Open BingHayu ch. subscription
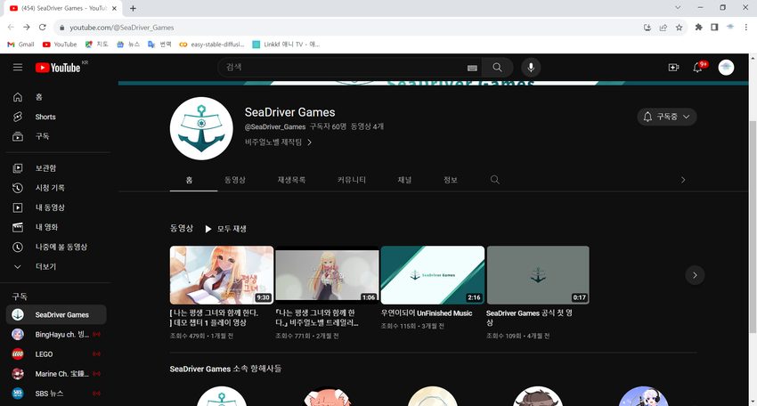 [56, 335]
